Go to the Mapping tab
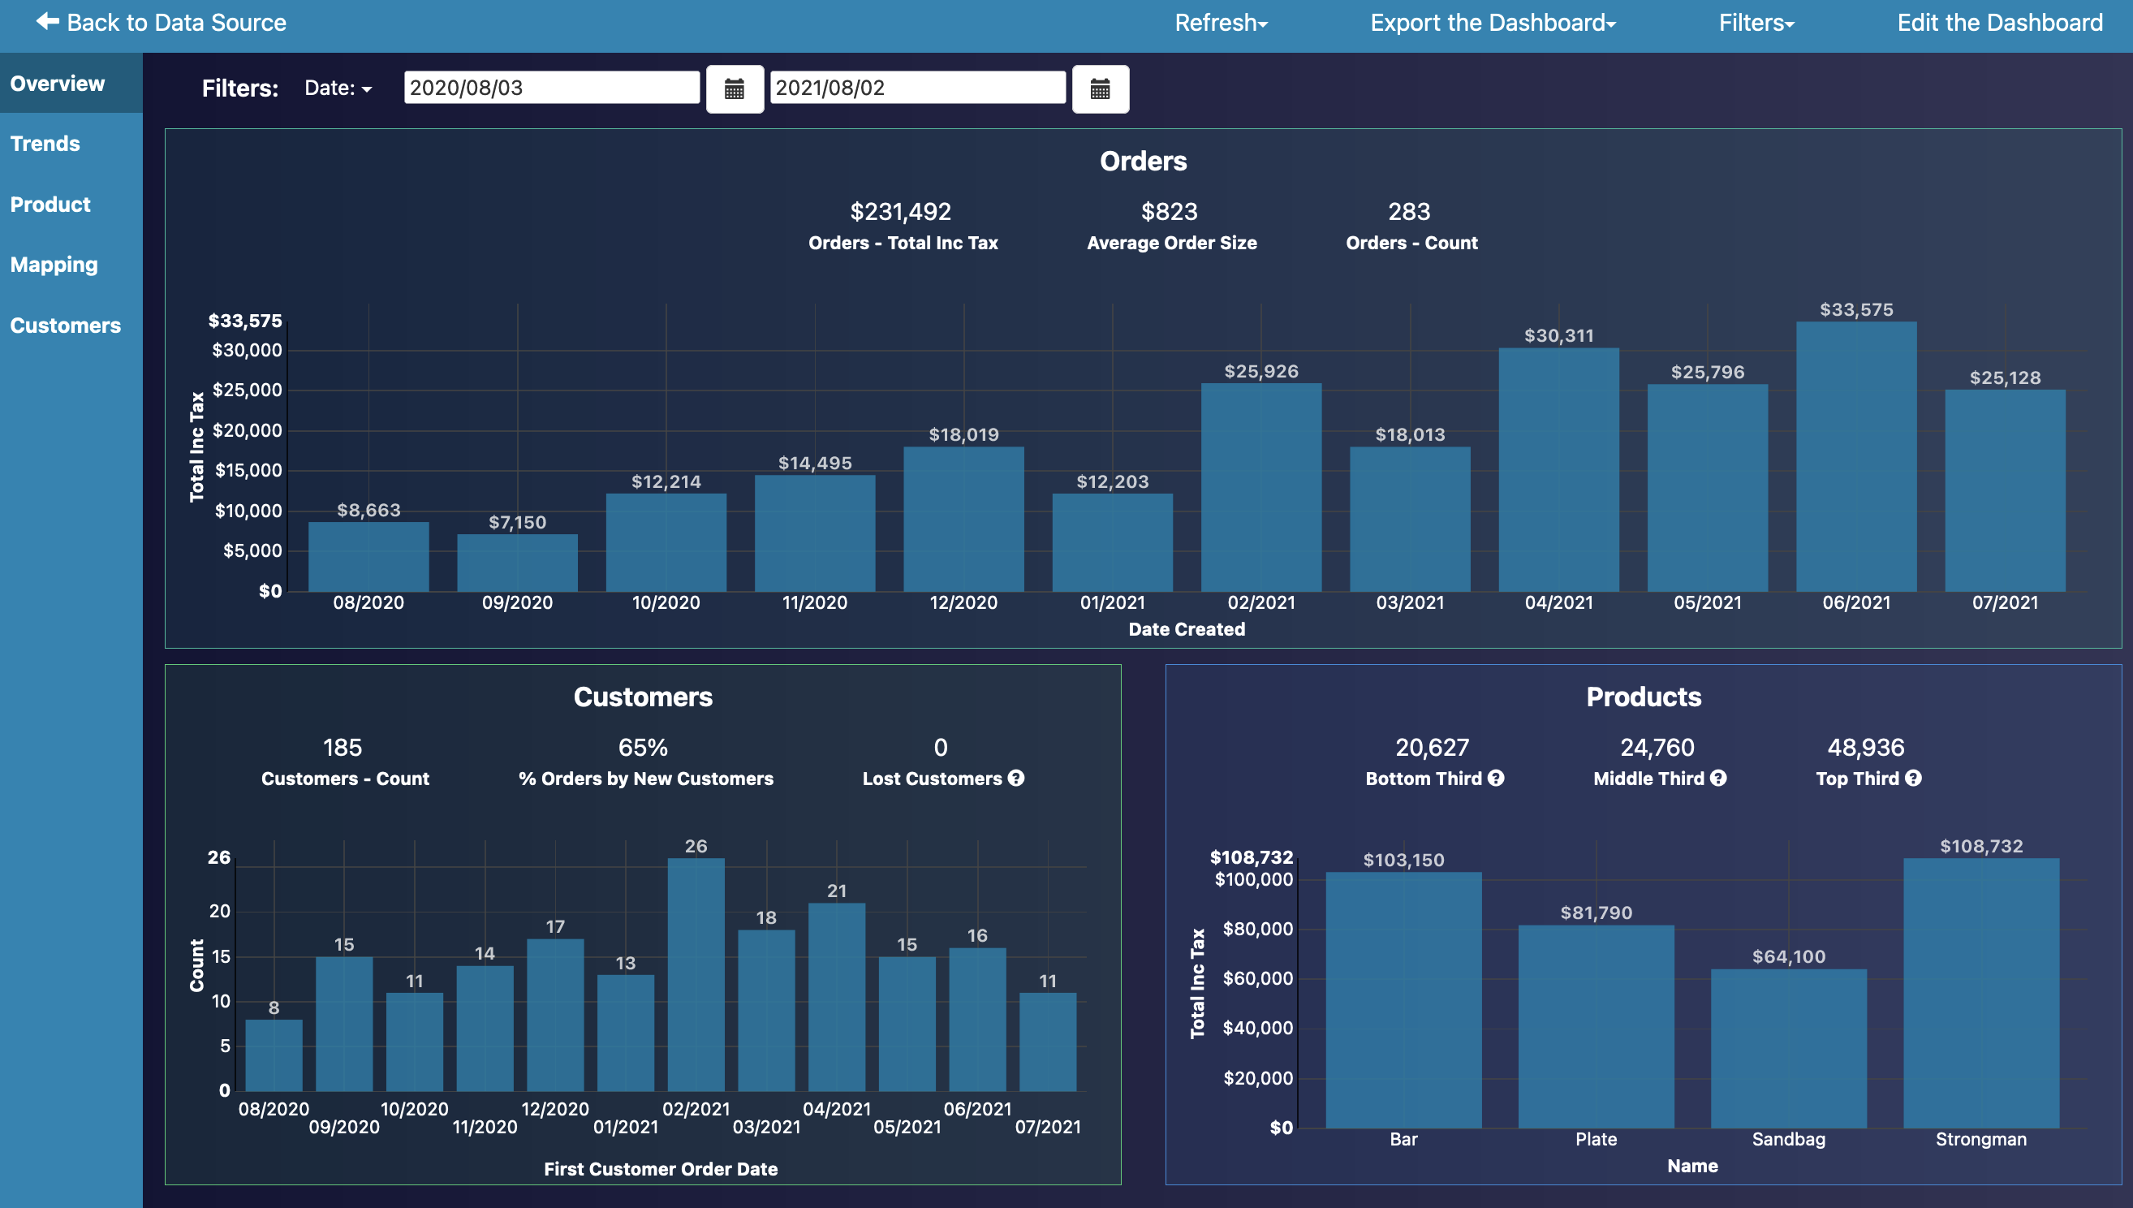Screen dimensions: 2133x1208 click(x=54, y=265)
